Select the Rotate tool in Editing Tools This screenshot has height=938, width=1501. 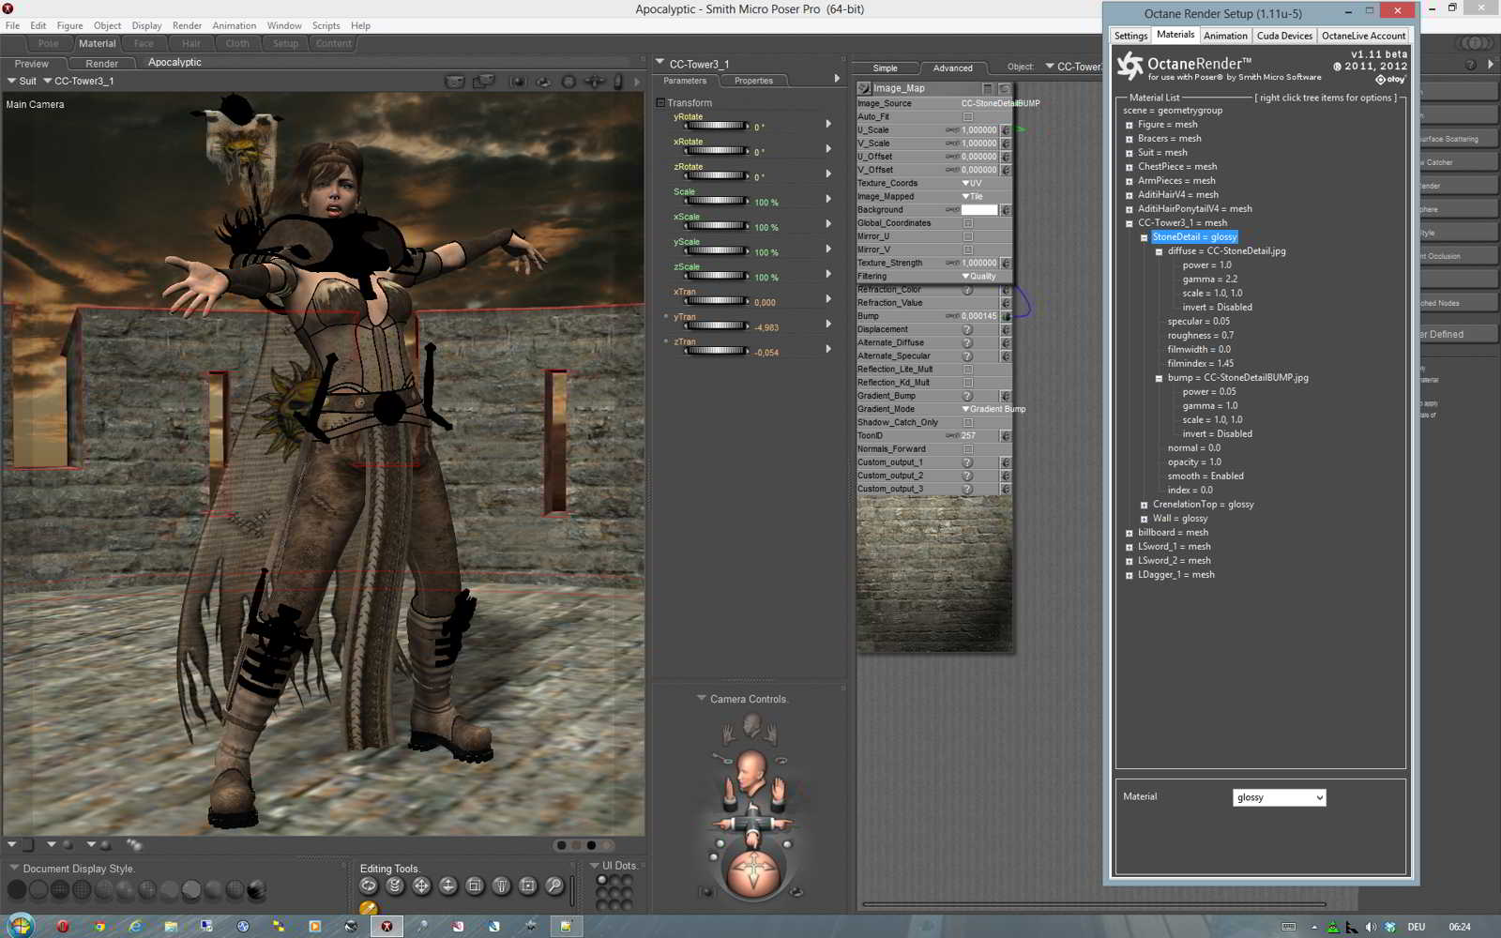click(369, 885)
